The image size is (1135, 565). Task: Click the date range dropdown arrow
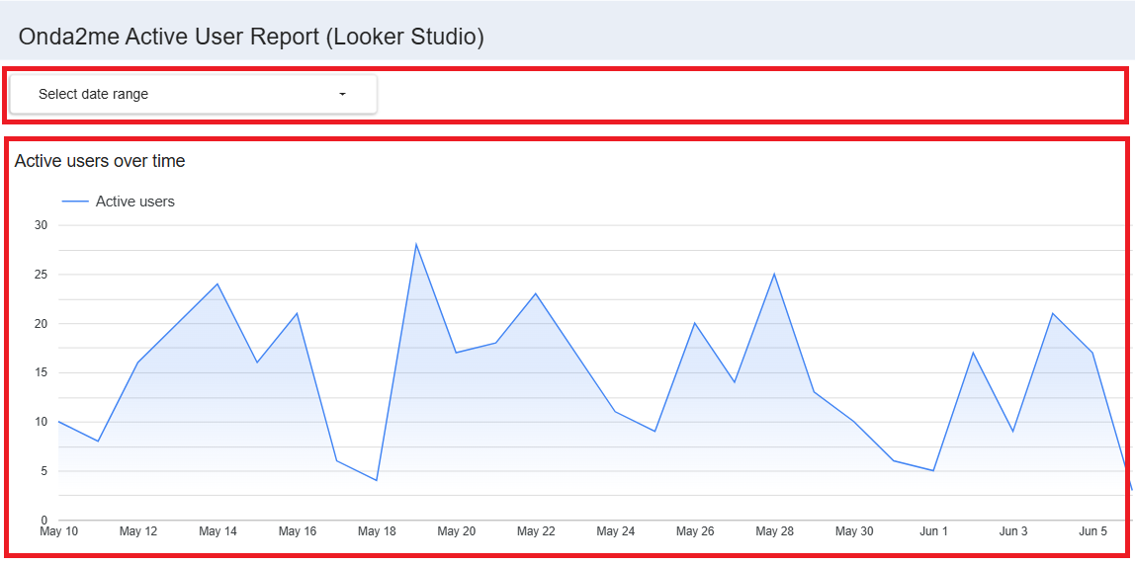pyautogui.click(x=342, y=94)
